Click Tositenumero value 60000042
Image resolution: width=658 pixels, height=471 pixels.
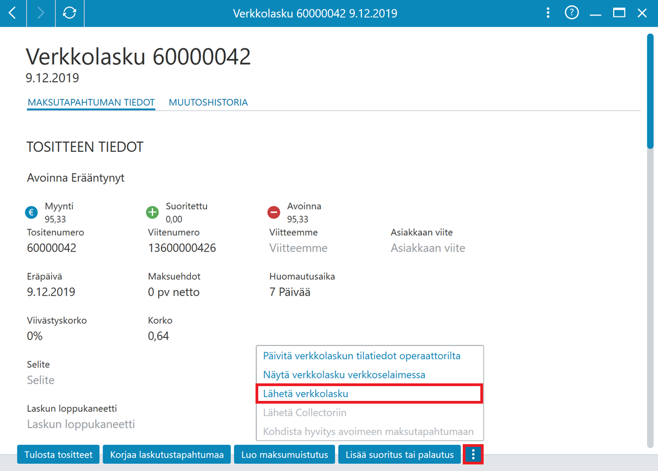point(52,248)
